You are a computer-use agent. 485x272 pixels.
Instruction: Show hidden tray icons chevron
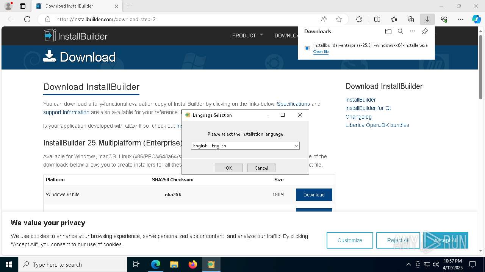[408, 264]
